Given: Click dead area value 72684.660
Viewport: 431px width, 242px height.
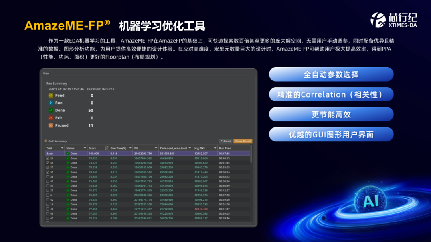Looking at the screenshot, I should [x=166, y=204].
